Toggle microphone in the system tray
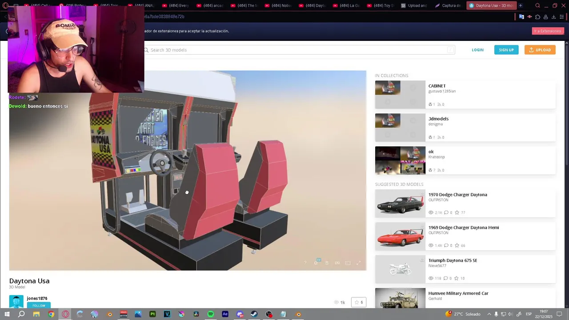 point(496,314)
